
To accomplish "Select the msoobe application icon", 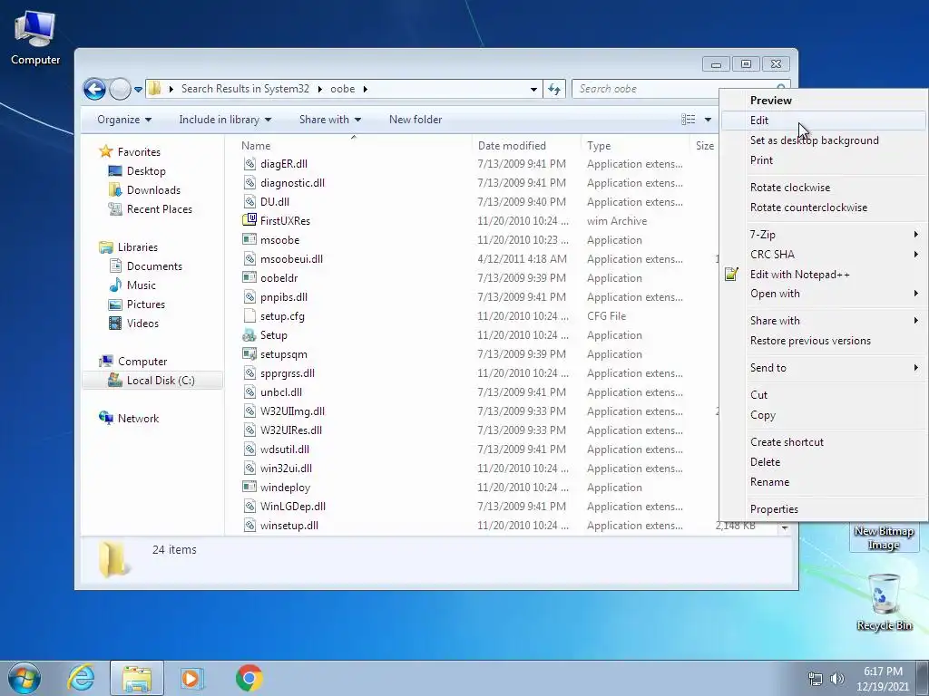I will pos(249,239).
